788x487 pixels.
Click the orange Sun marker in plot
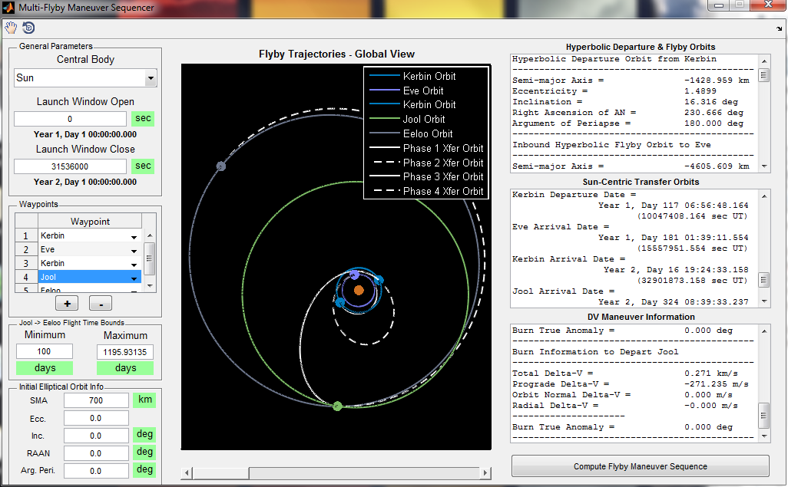(359, 290)
